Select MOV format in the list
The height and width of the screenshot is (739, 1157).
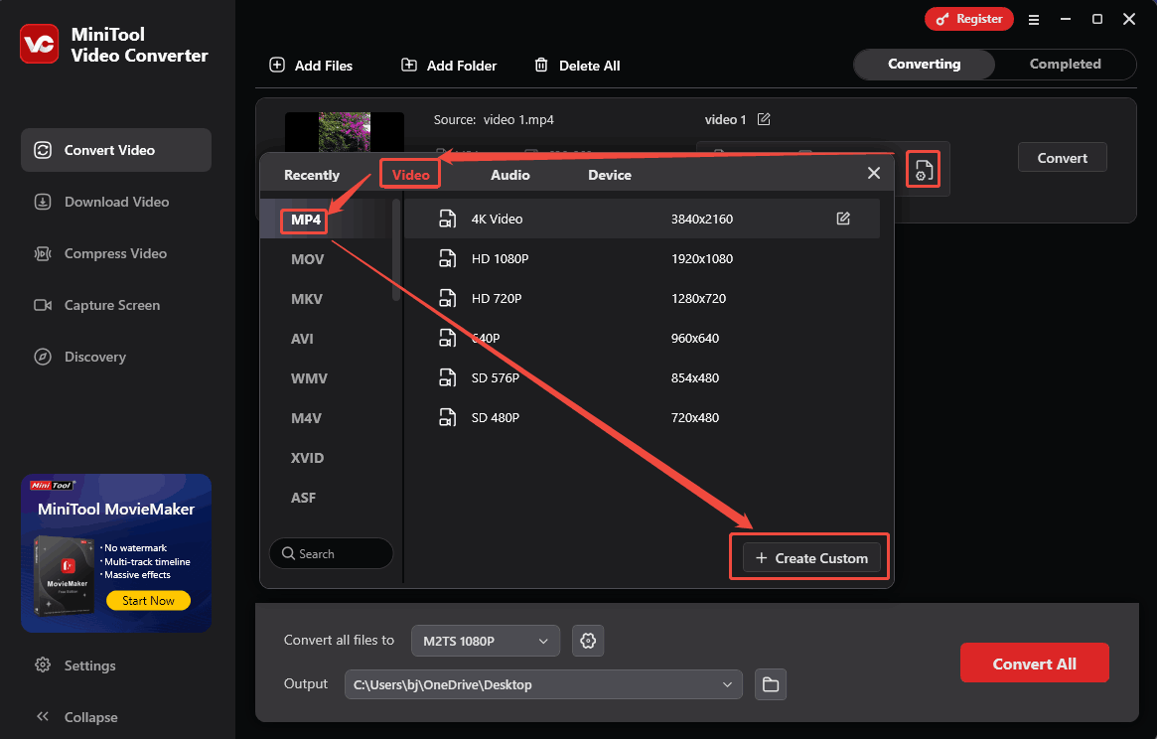pos(307,259)
